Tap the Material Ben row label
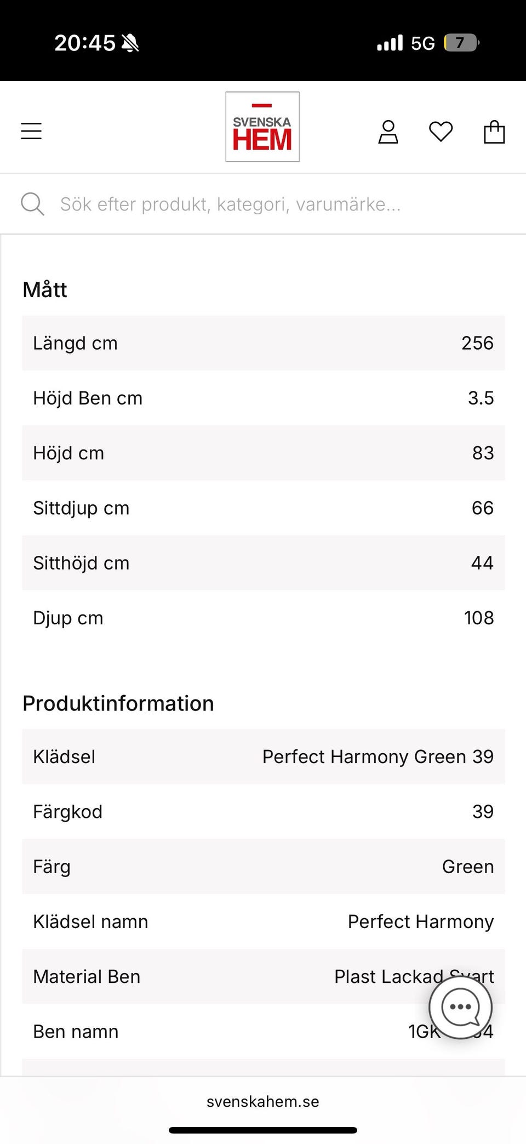 [87, 976]
